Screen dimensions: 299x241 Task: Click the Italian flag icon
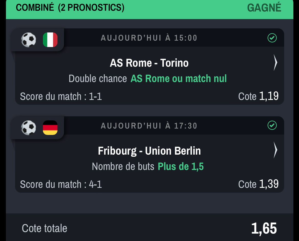(50, 40)
